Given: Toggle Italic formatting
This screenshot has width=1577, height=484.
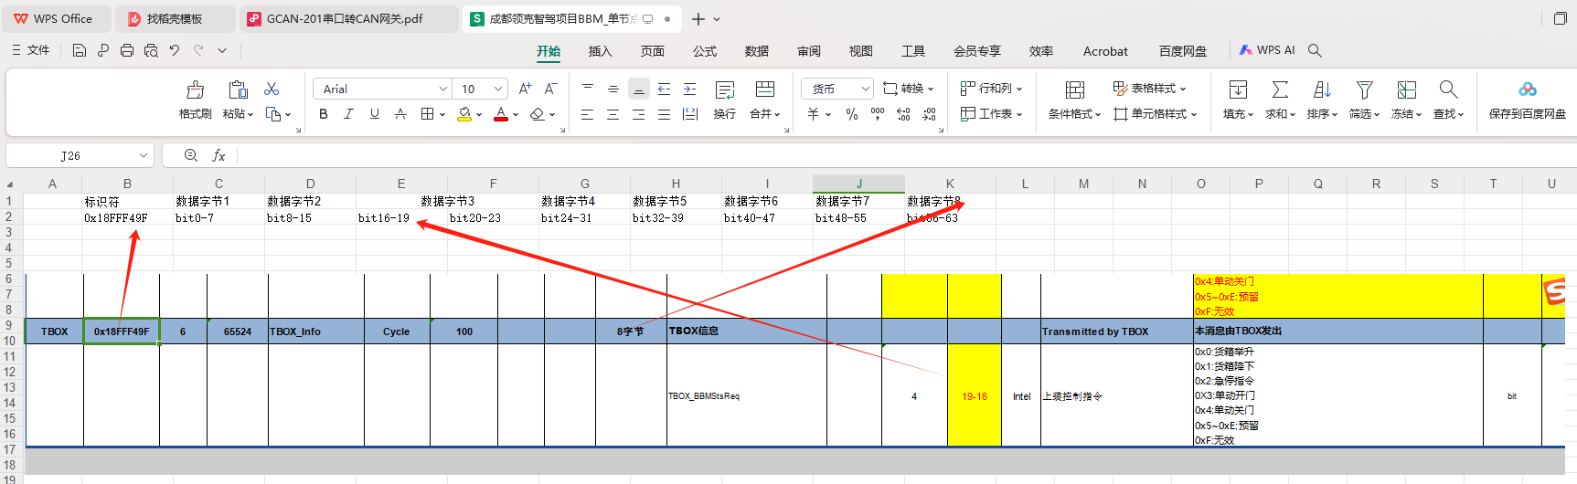Looking at the screenshot, I should [348, 114].
